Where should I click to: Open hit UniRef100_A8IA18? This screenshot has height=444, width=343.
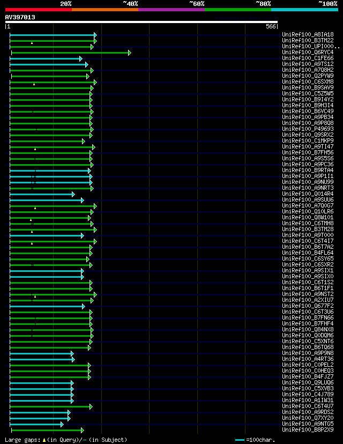[308, 35]
